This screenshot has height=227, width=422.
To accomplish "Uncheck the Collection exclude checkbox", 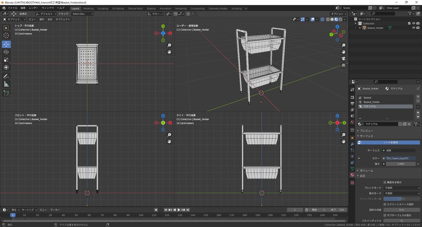I will tap(409, 24).
